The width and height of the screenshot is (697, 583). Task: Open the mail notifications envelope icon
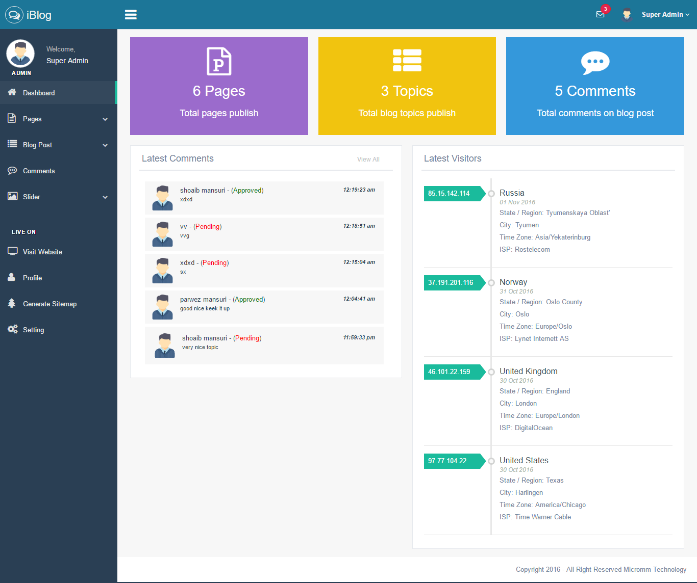600,14
